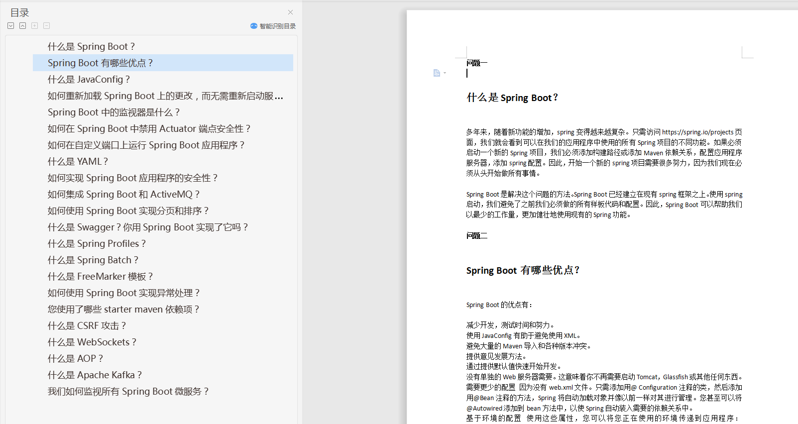This screenshot has width=798, height=424.
Task: Collapse all outline levels with the up-chevron icon
Action: pos(23,26)
